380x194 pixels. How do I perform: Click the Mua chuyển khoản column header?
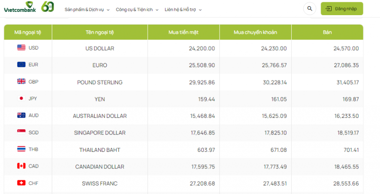(256, 32)
